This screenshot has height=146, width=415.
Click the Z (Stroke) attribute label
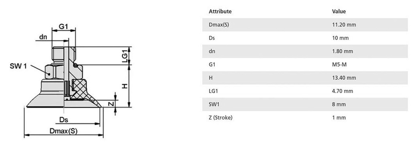tap(220, 117)
